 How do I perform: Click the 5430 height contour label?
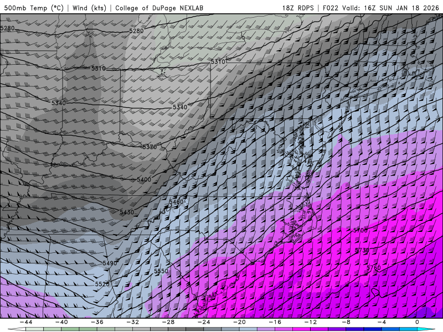coord(127,212)
